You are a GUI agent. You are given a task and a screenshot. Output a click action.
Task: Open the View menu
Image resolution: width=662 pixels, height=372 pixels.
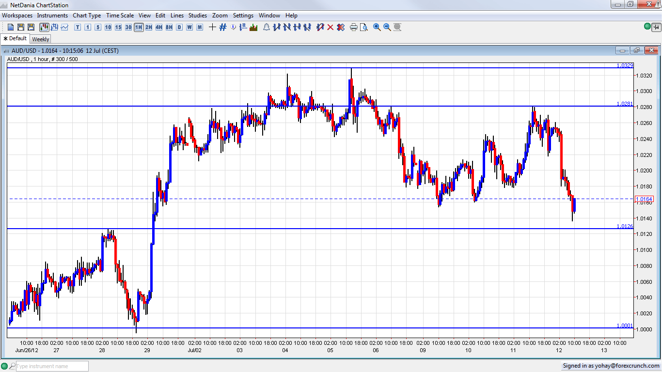coord(144,15)
